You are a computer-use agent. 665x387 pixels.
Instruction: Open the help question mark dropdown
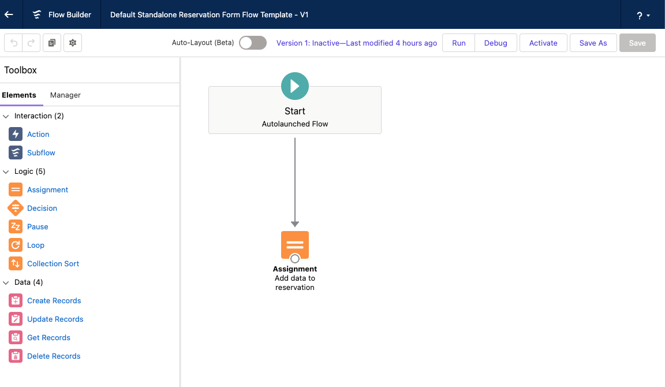(x=642, y=16)
